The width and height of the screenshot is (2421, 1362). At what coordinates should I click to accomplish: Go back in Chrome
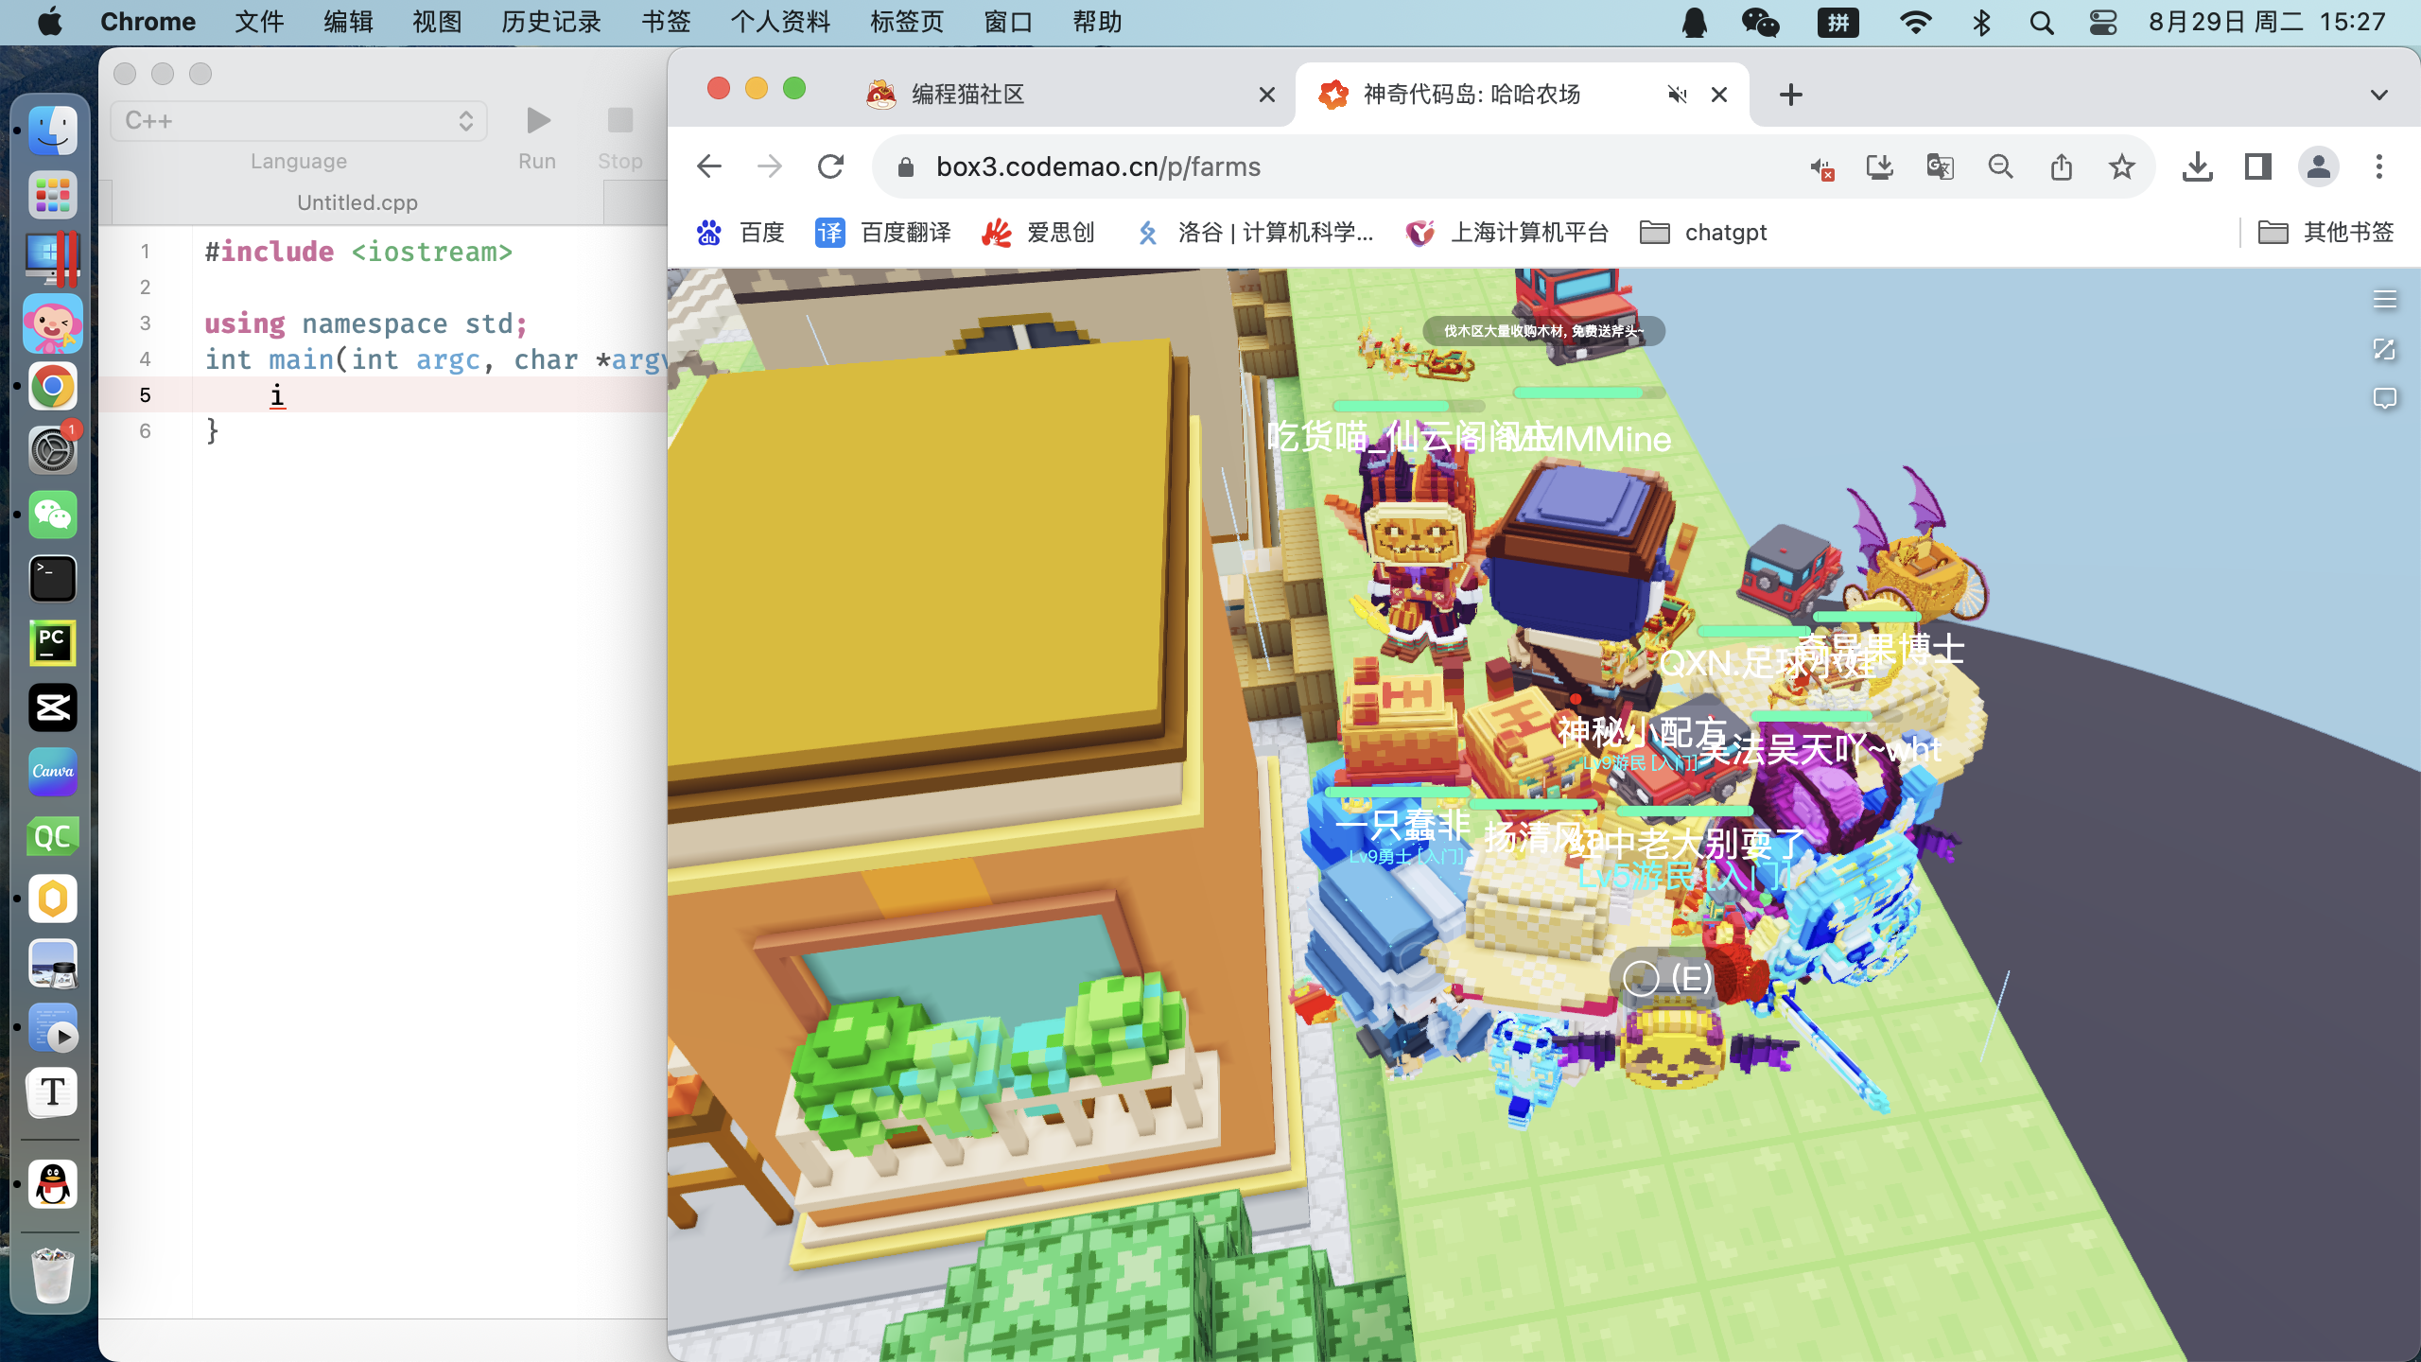tap(709, 167)
